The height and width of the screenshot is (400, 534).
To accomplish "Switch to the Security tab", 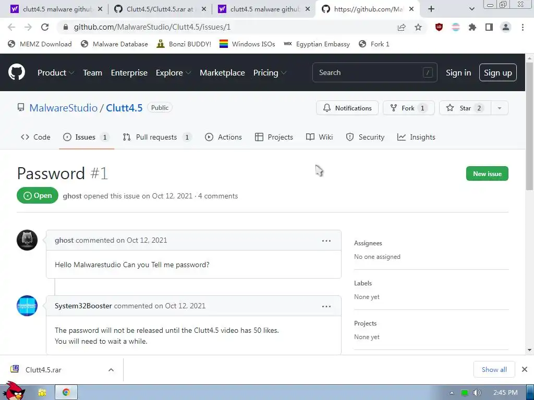I will pos(365,137).
